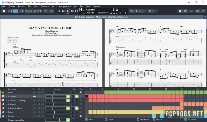Adjust the Vocals volume slider

click(x=54, y=93)
